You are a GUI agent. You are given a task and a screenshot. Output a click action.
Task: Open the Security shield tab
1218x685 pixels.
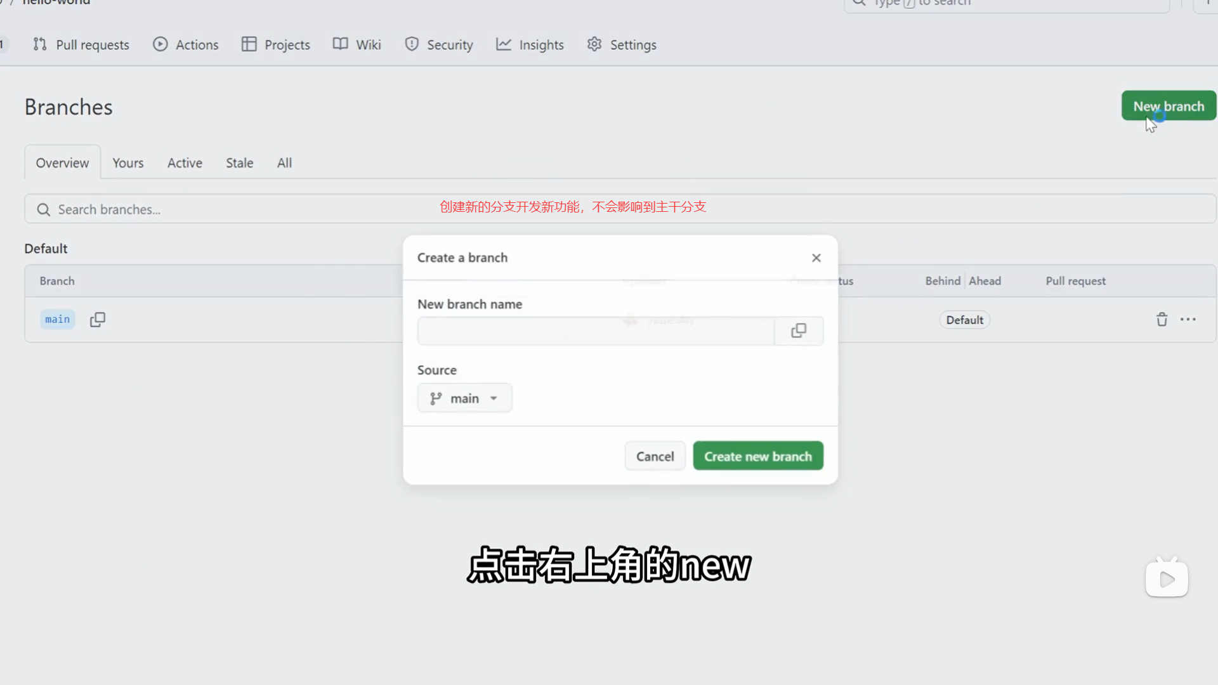[x=439, y=44]
